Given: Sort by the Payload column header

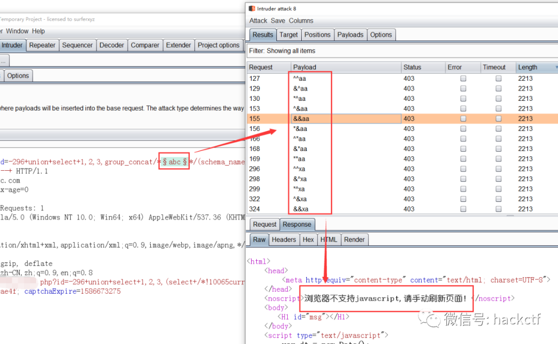Looking at the screenshot, I should 346,67.
